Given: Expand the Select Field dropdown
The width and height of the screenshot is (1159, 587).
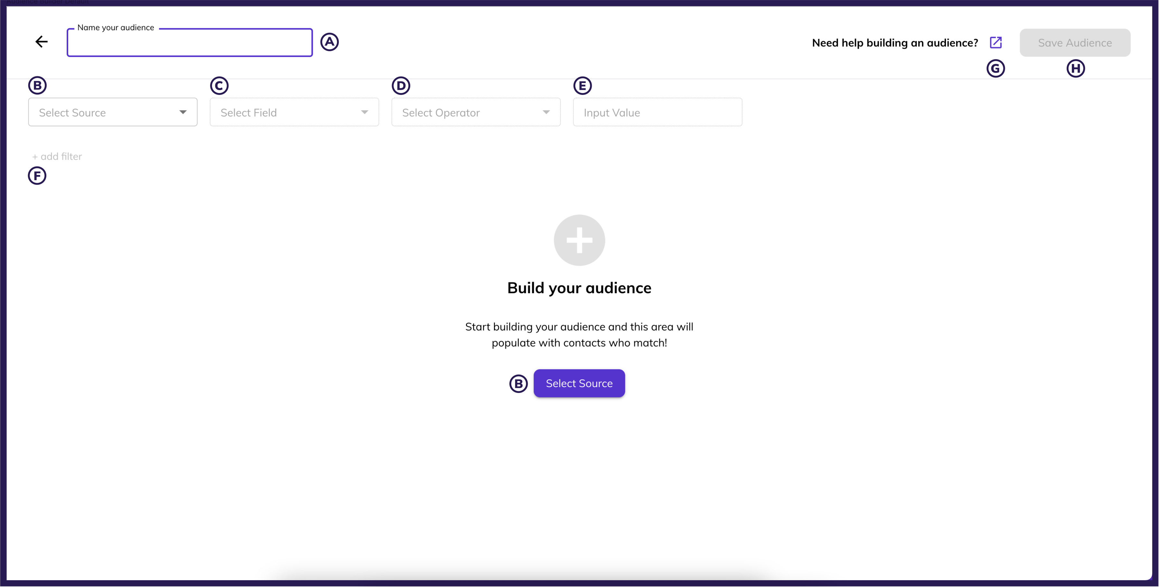Looking at the screenshot, I should (294, 113).
